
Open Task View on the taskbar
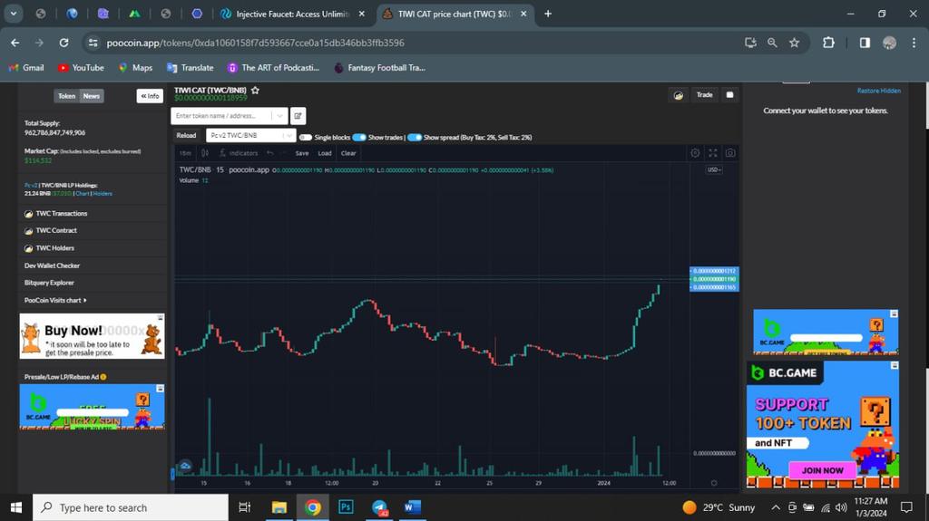245,507
